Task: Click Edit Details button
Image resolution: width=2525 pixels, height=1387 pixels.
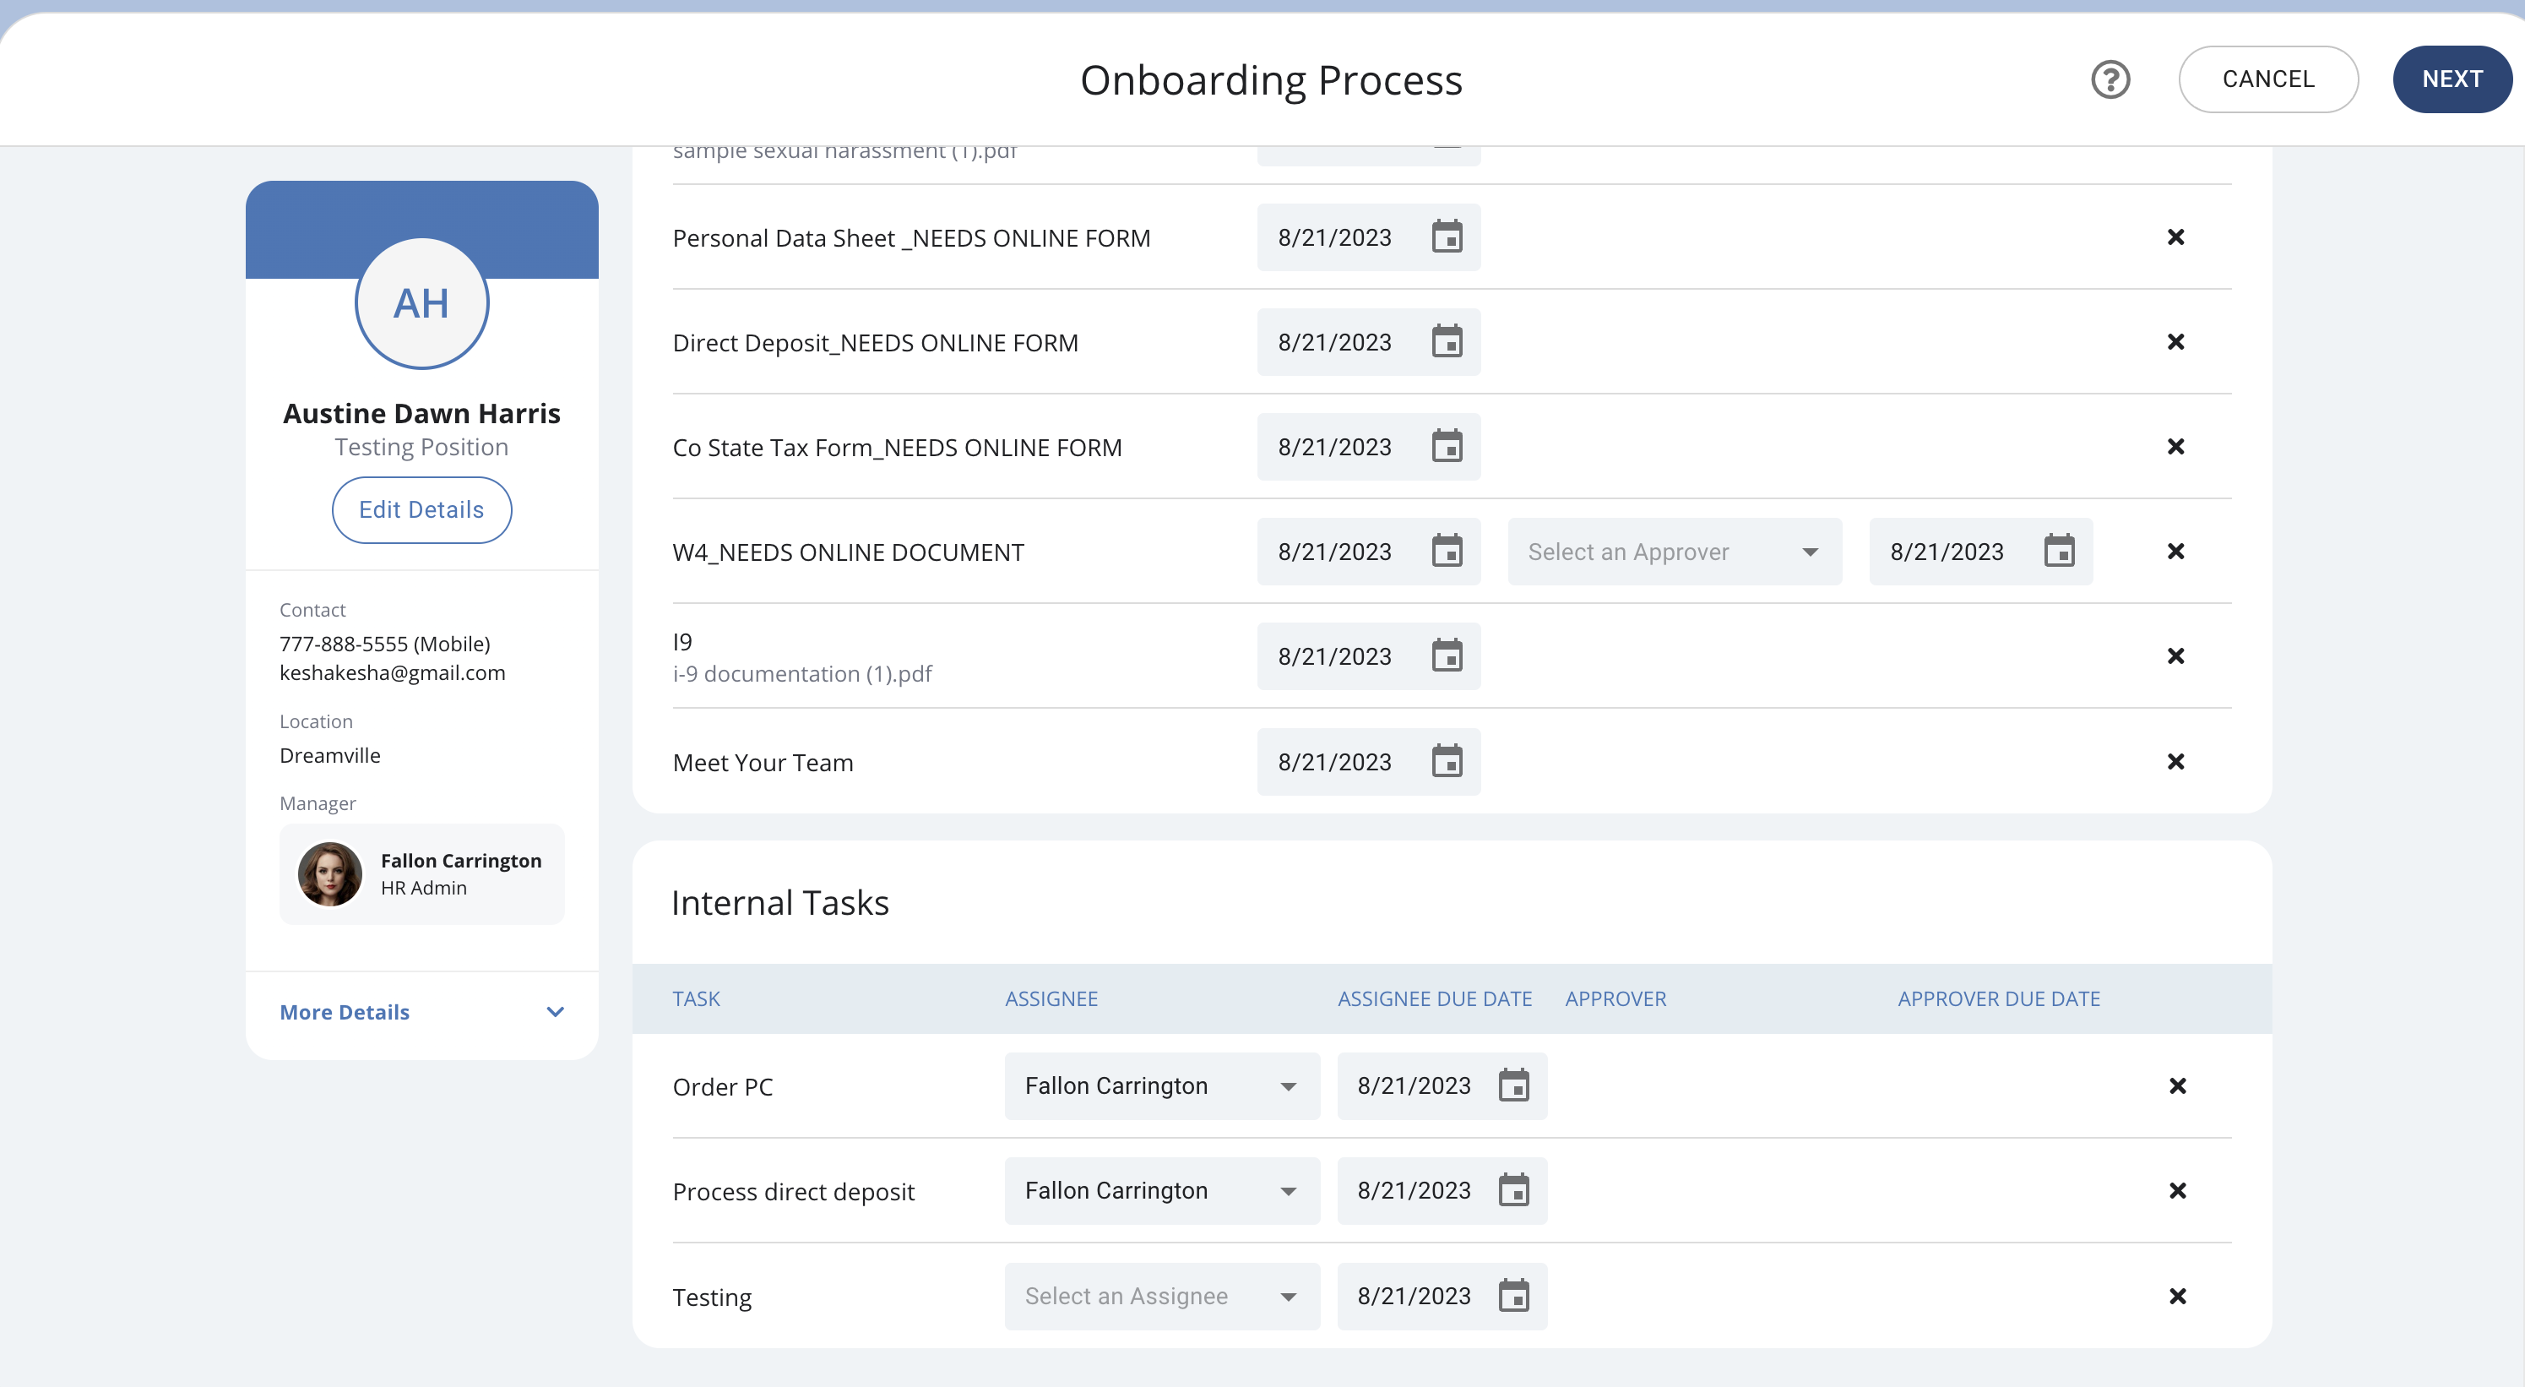Action: click(421, 509)
